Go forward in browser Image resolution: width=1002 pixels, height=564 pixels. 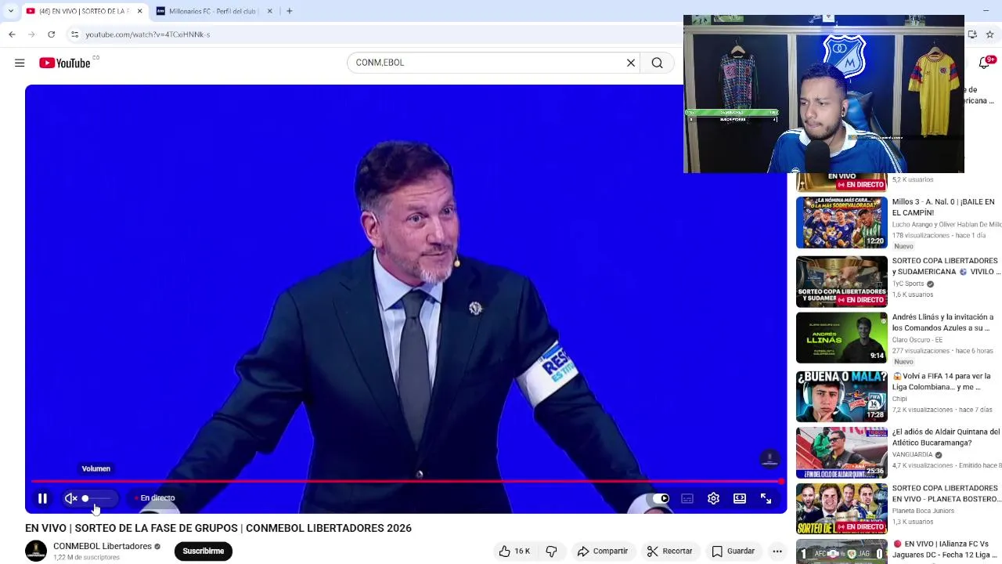pyautogui.click(x=31, y=34)
